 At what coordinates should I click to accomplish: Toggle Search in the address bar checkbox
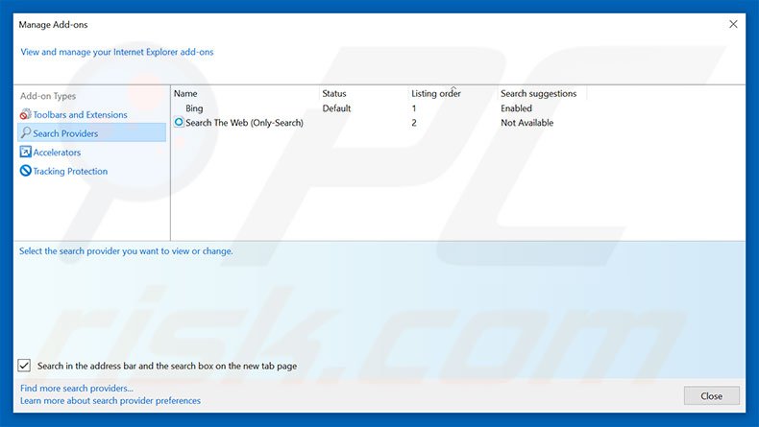tap(24, 365)
